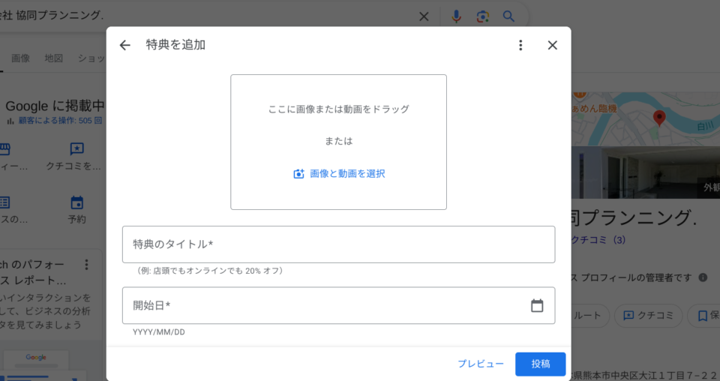
Task: Focus the 特典のタイトル input field
Action: pos(338,244)
